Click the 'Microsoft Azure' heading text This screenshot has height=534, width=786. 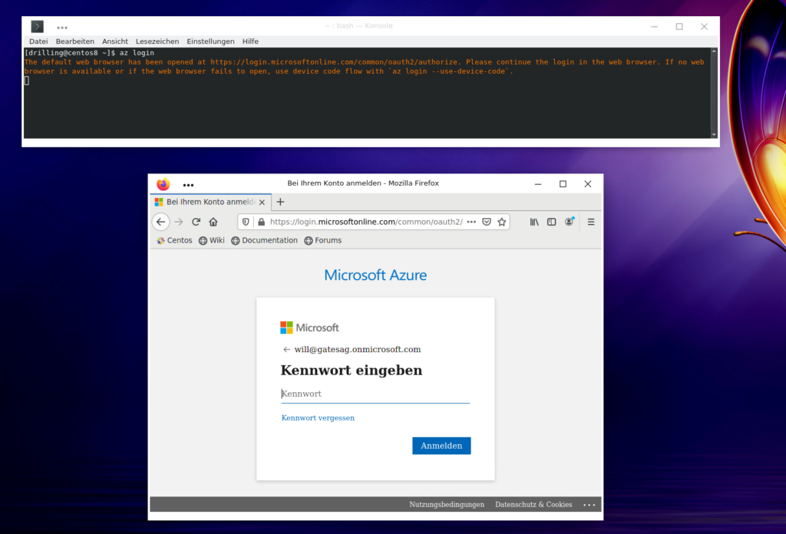(375, 275)
